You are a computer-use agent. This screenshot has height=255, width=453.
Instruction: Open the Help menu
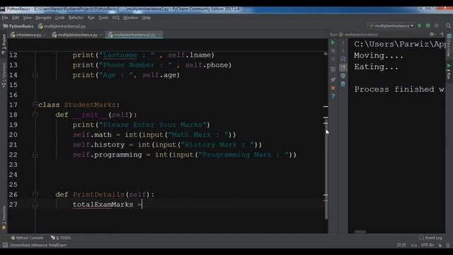(147, 18)
